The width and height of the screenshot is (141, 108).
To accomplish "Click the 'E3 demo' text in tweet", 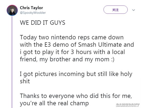I will 57,44.
